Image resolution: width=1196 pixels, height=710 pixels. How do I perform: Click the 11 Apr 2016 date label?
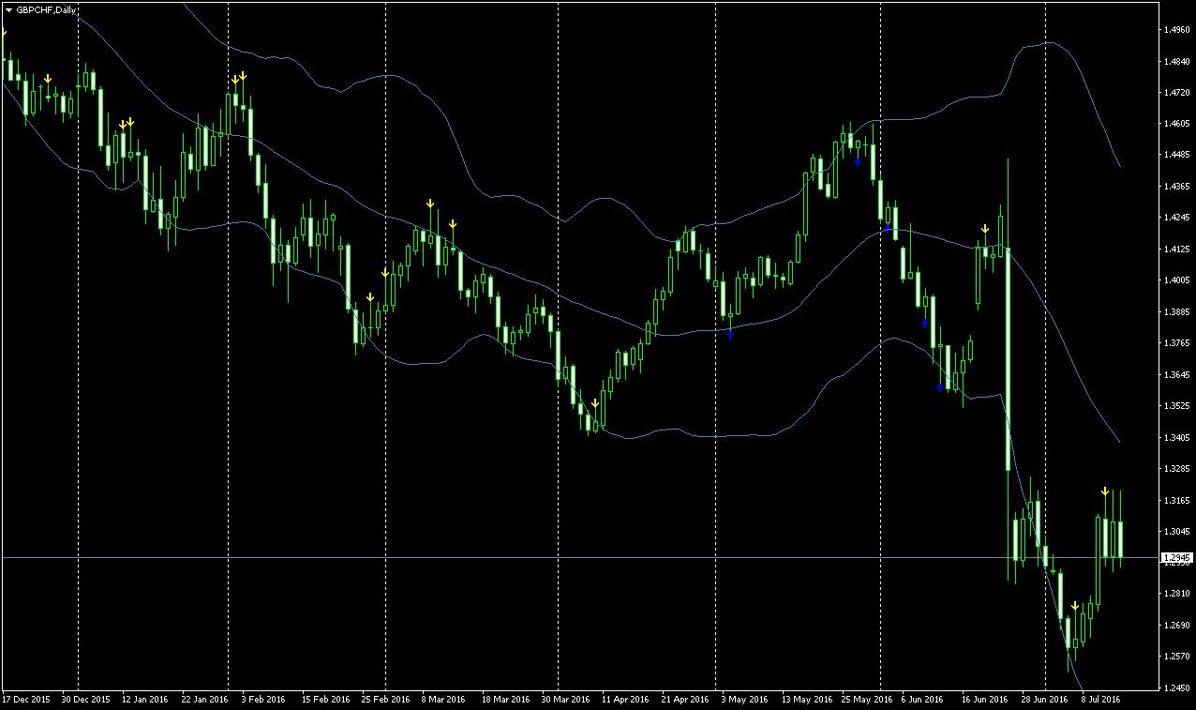(x=625, y=700)
